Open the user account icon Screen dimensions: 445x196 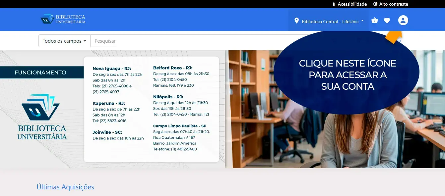tap(403, 21)
